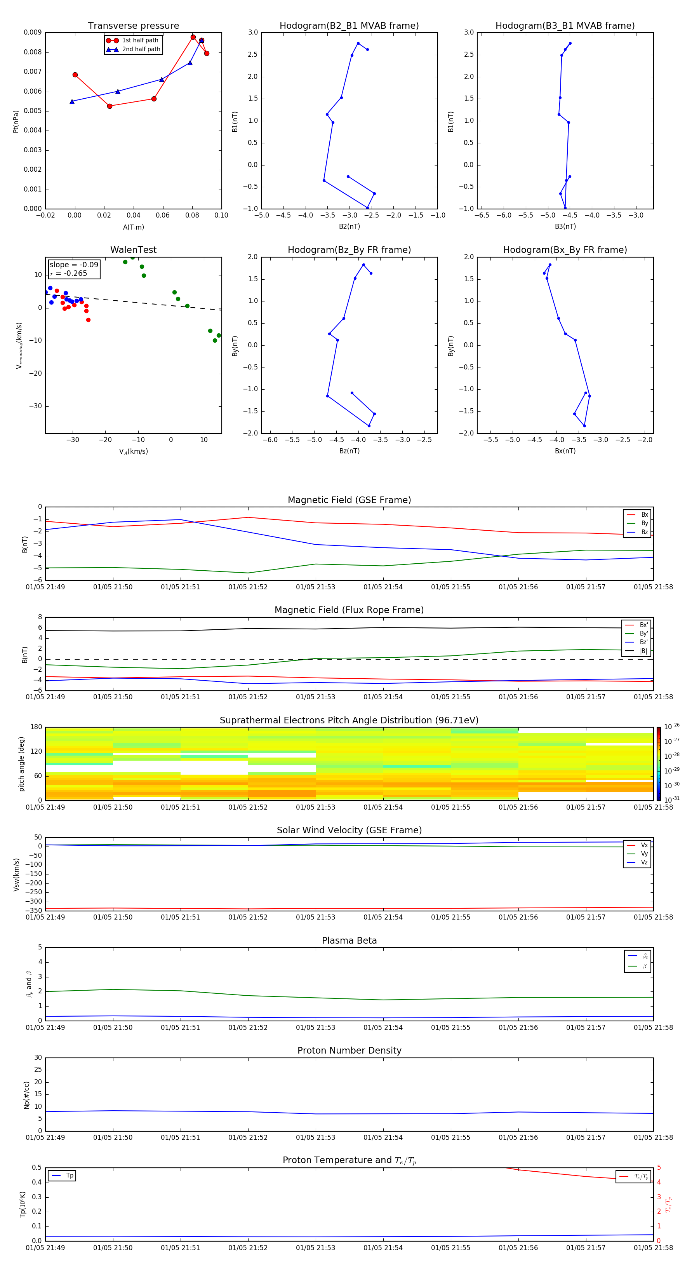Click the 'Suprathermal Electrons Pitch Angle Distribution' title
The width and height of the screenshot is (699, 1282).
tap(349, 720)
